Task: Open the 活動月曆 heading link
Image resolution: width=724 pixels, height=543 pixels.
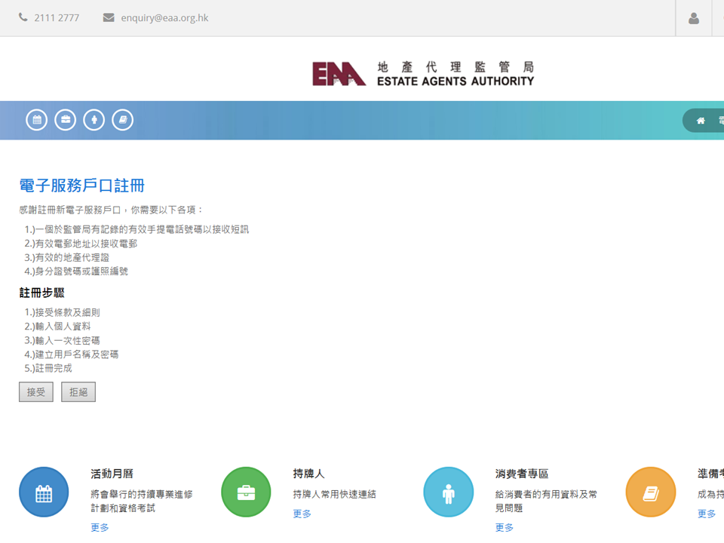Action: (x=112, y=474)
